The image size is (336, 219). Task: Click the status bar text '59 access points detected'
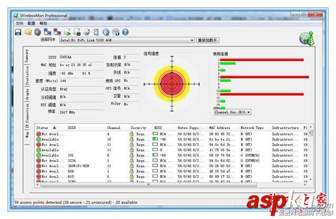(38, 202)
